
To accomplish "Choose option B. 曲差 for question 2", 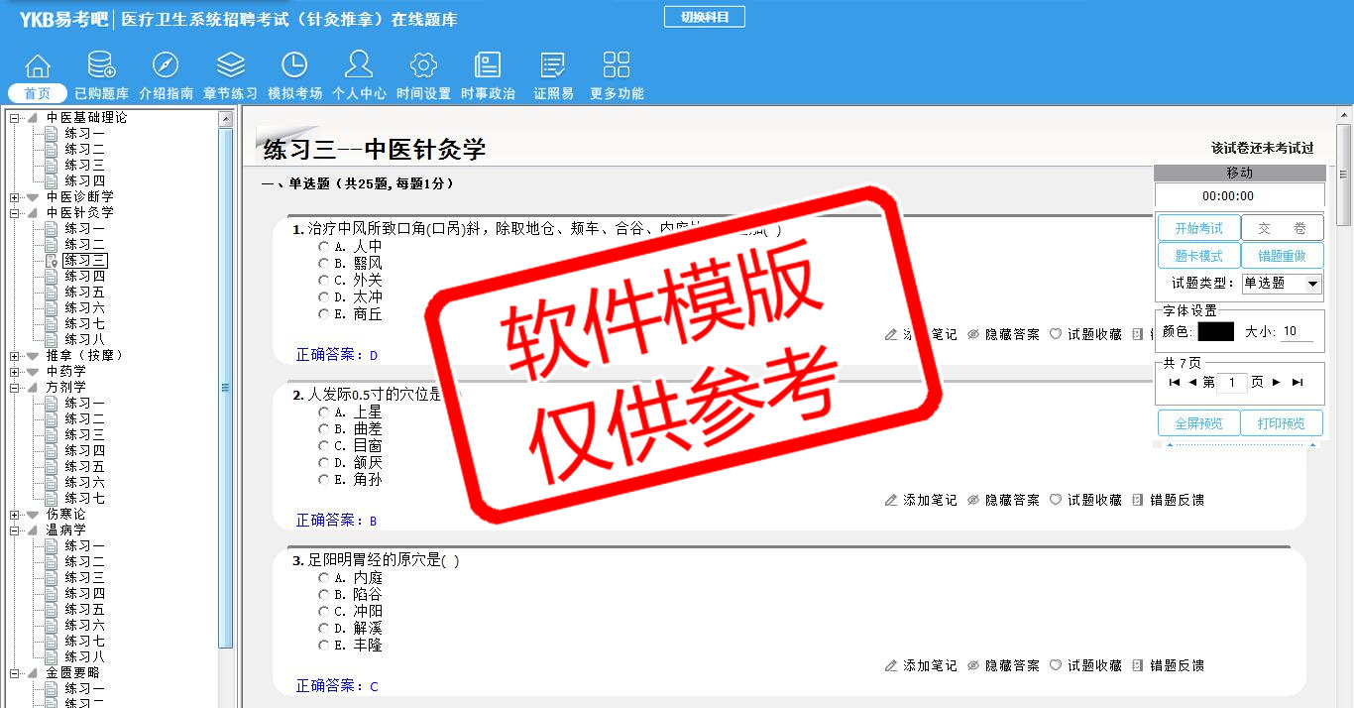I will tap(323, 429).
